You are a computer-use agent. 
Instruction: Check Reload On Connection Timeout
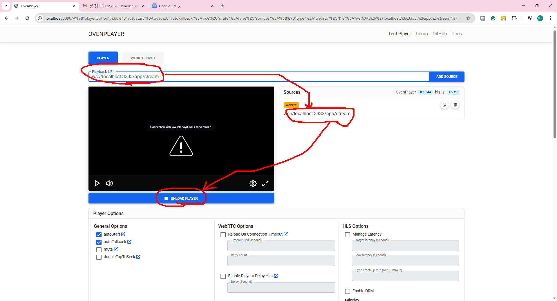[x=223, y=234]
